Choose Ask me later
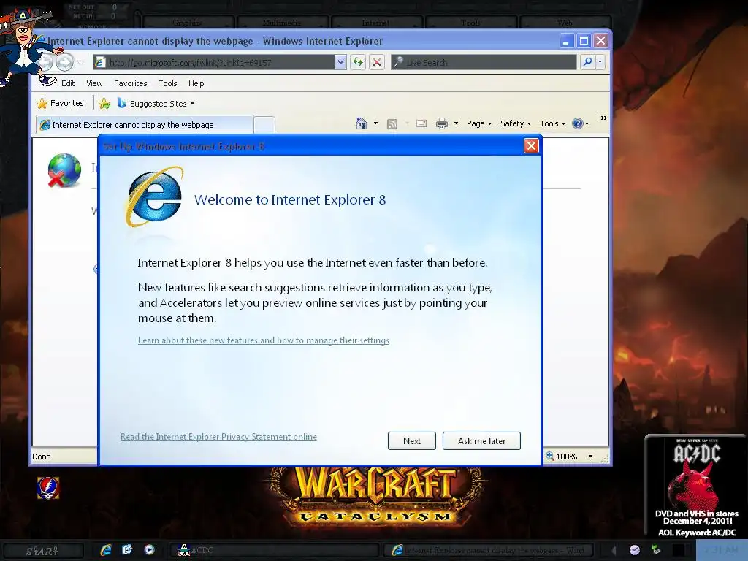 coord(481,440)
